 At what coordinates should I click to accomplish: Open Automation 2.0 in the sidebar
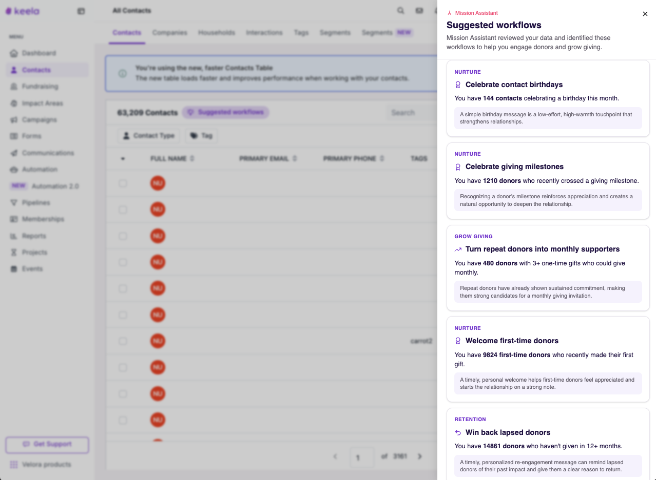pyautogui.click(x=47, y=186)
